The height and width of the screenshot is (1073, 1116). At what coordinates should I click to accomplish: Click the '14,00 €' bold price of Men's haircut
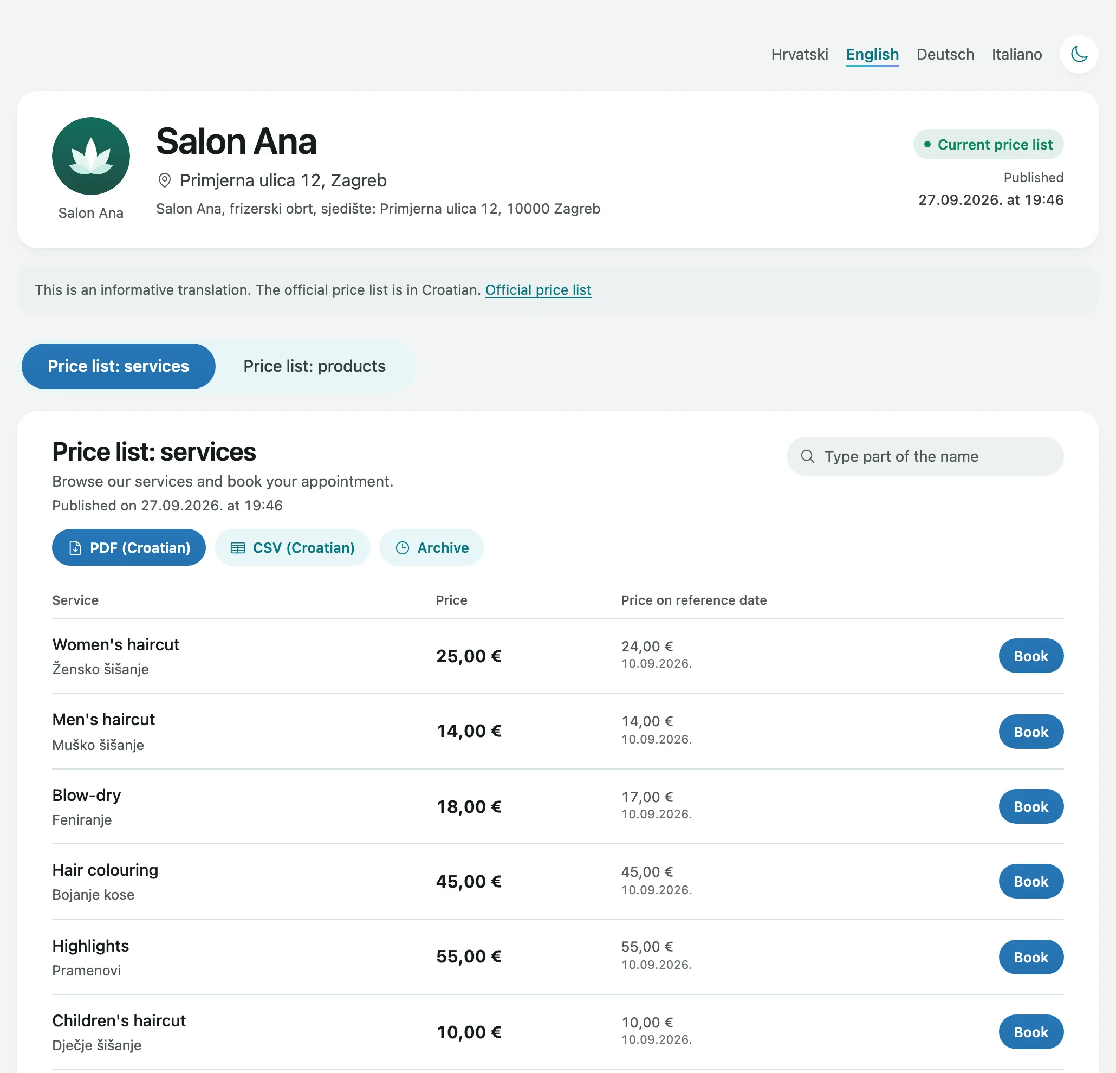tap(469, 731)
